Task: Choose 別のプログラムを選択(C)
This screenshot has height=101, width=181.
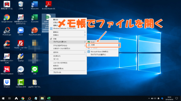Action: [x=102, y=55]
